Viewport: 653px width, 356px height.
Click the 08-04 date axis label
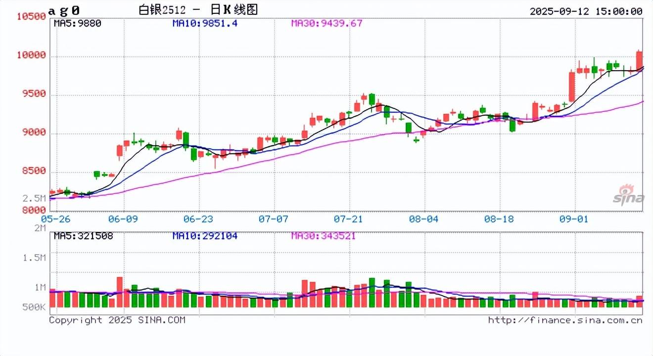tap(425, 219)
